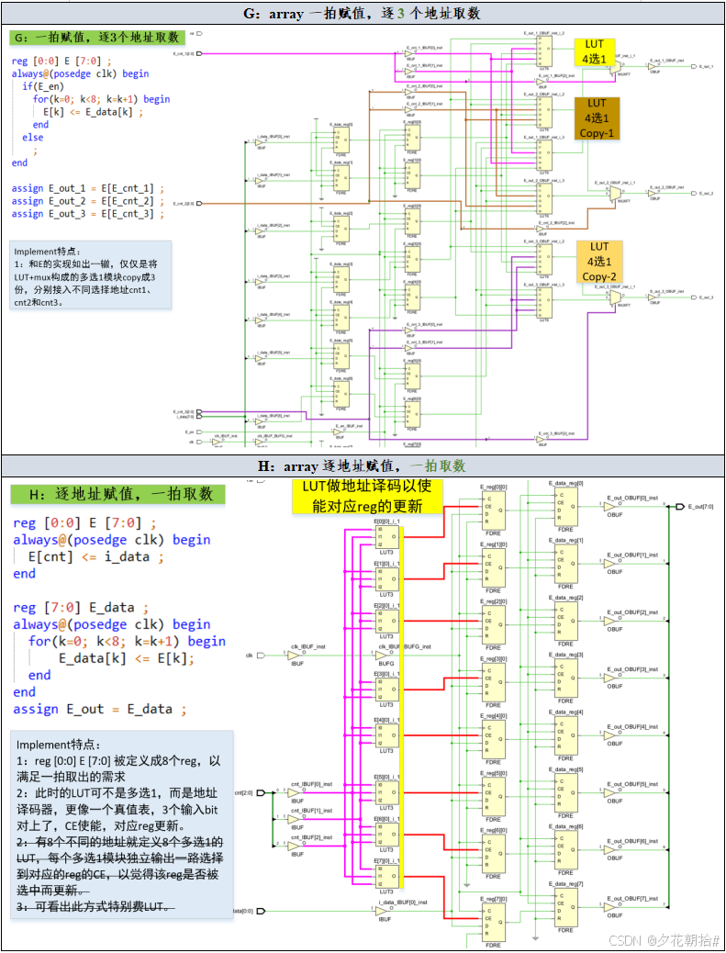Click the E_out_3_OBUF_inst_i_1 MUXF7

[616, 297]
